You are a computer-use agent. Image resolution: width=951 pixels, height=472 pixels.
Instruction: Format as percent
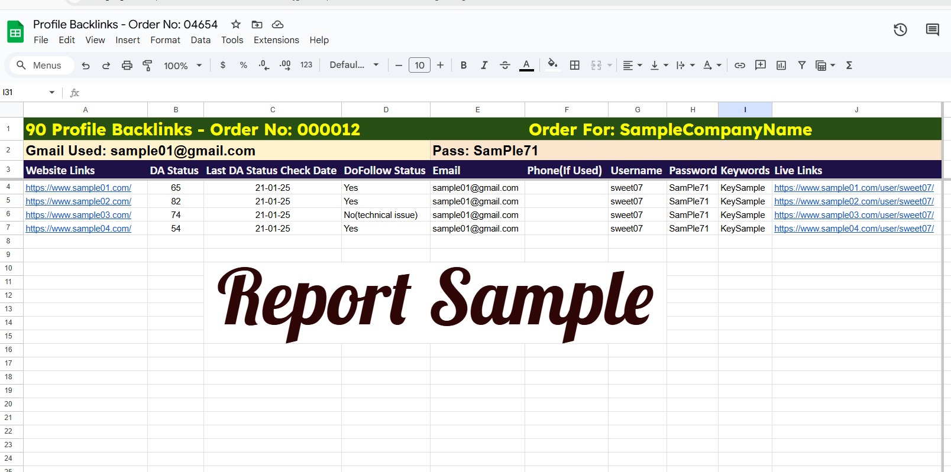point(244,65)
